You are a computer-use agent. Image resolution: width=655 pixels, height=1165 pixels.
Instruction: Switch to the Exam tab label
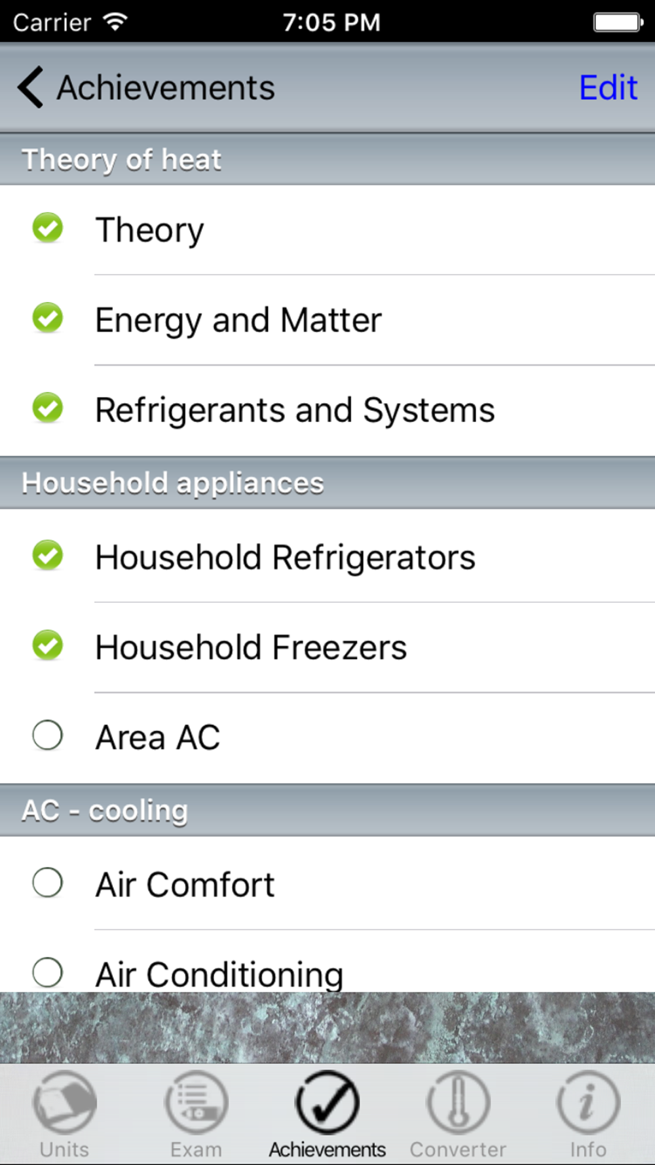pyautogui.click(x=196, y=1149)
